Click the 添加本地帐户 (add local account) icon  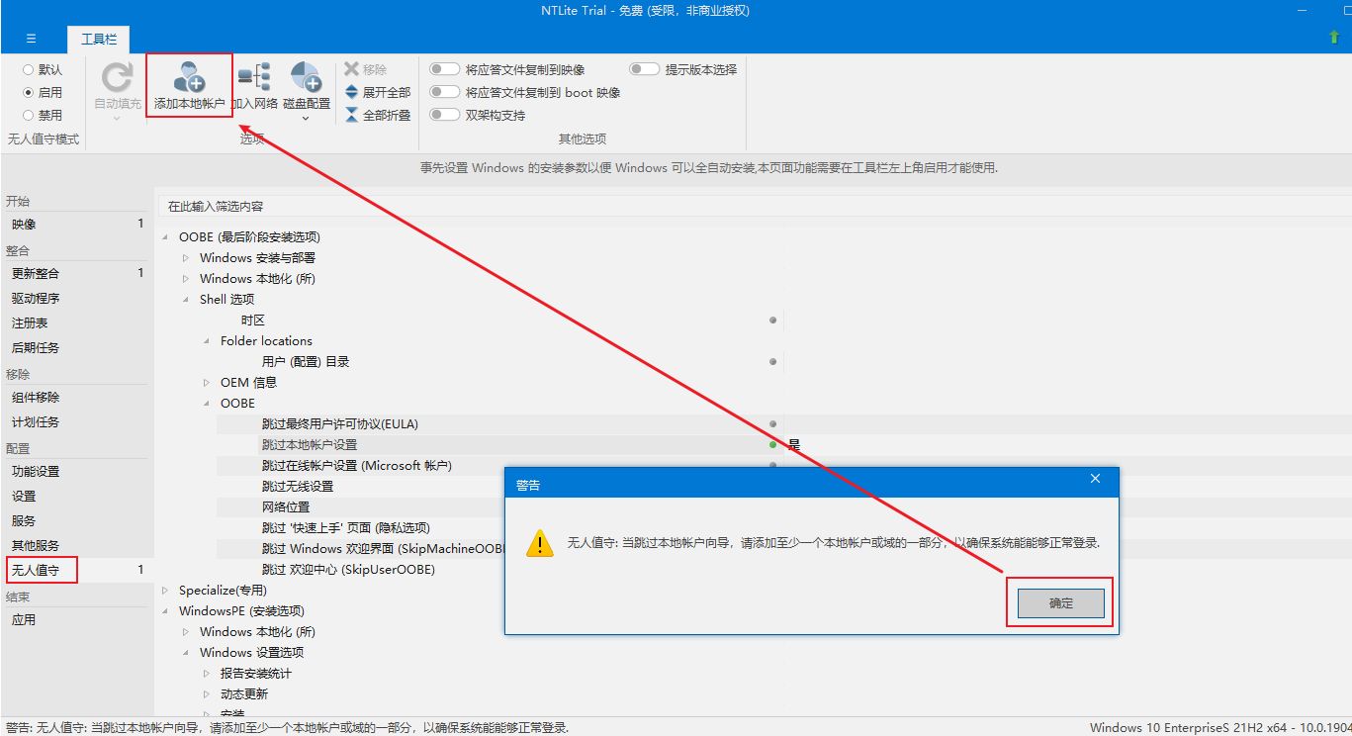click(188, 77)
